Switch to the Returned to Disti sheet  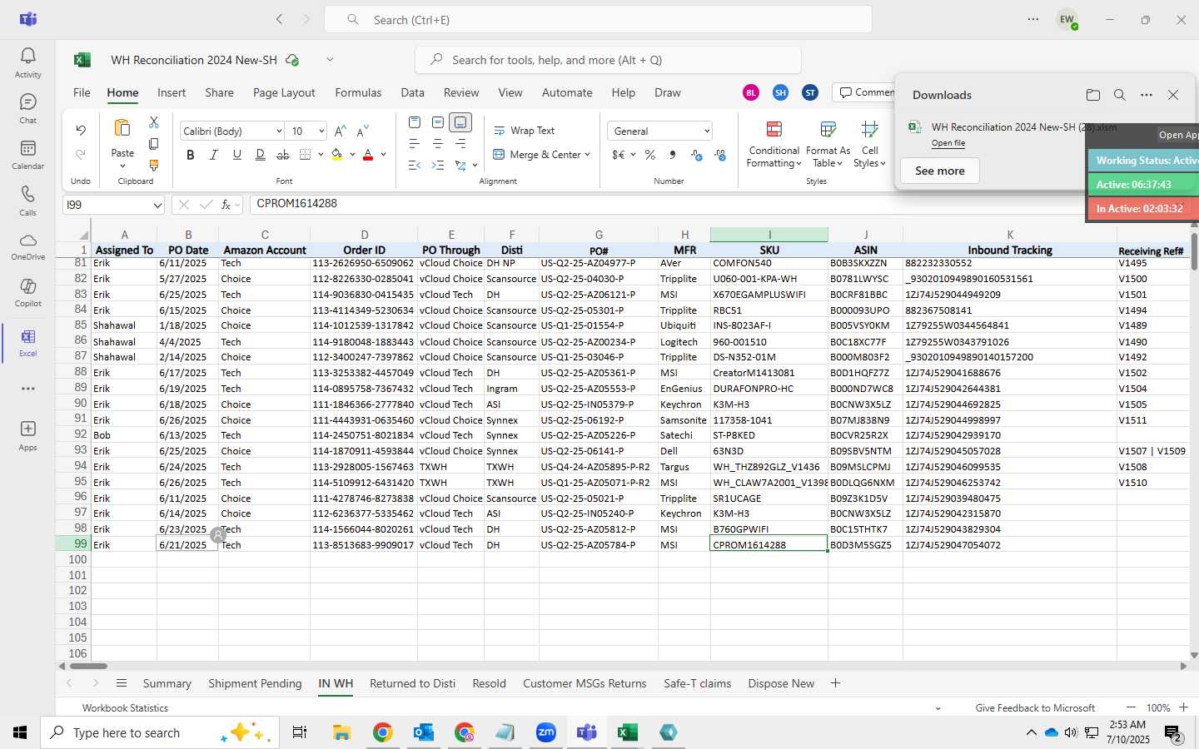coord(412,683)
